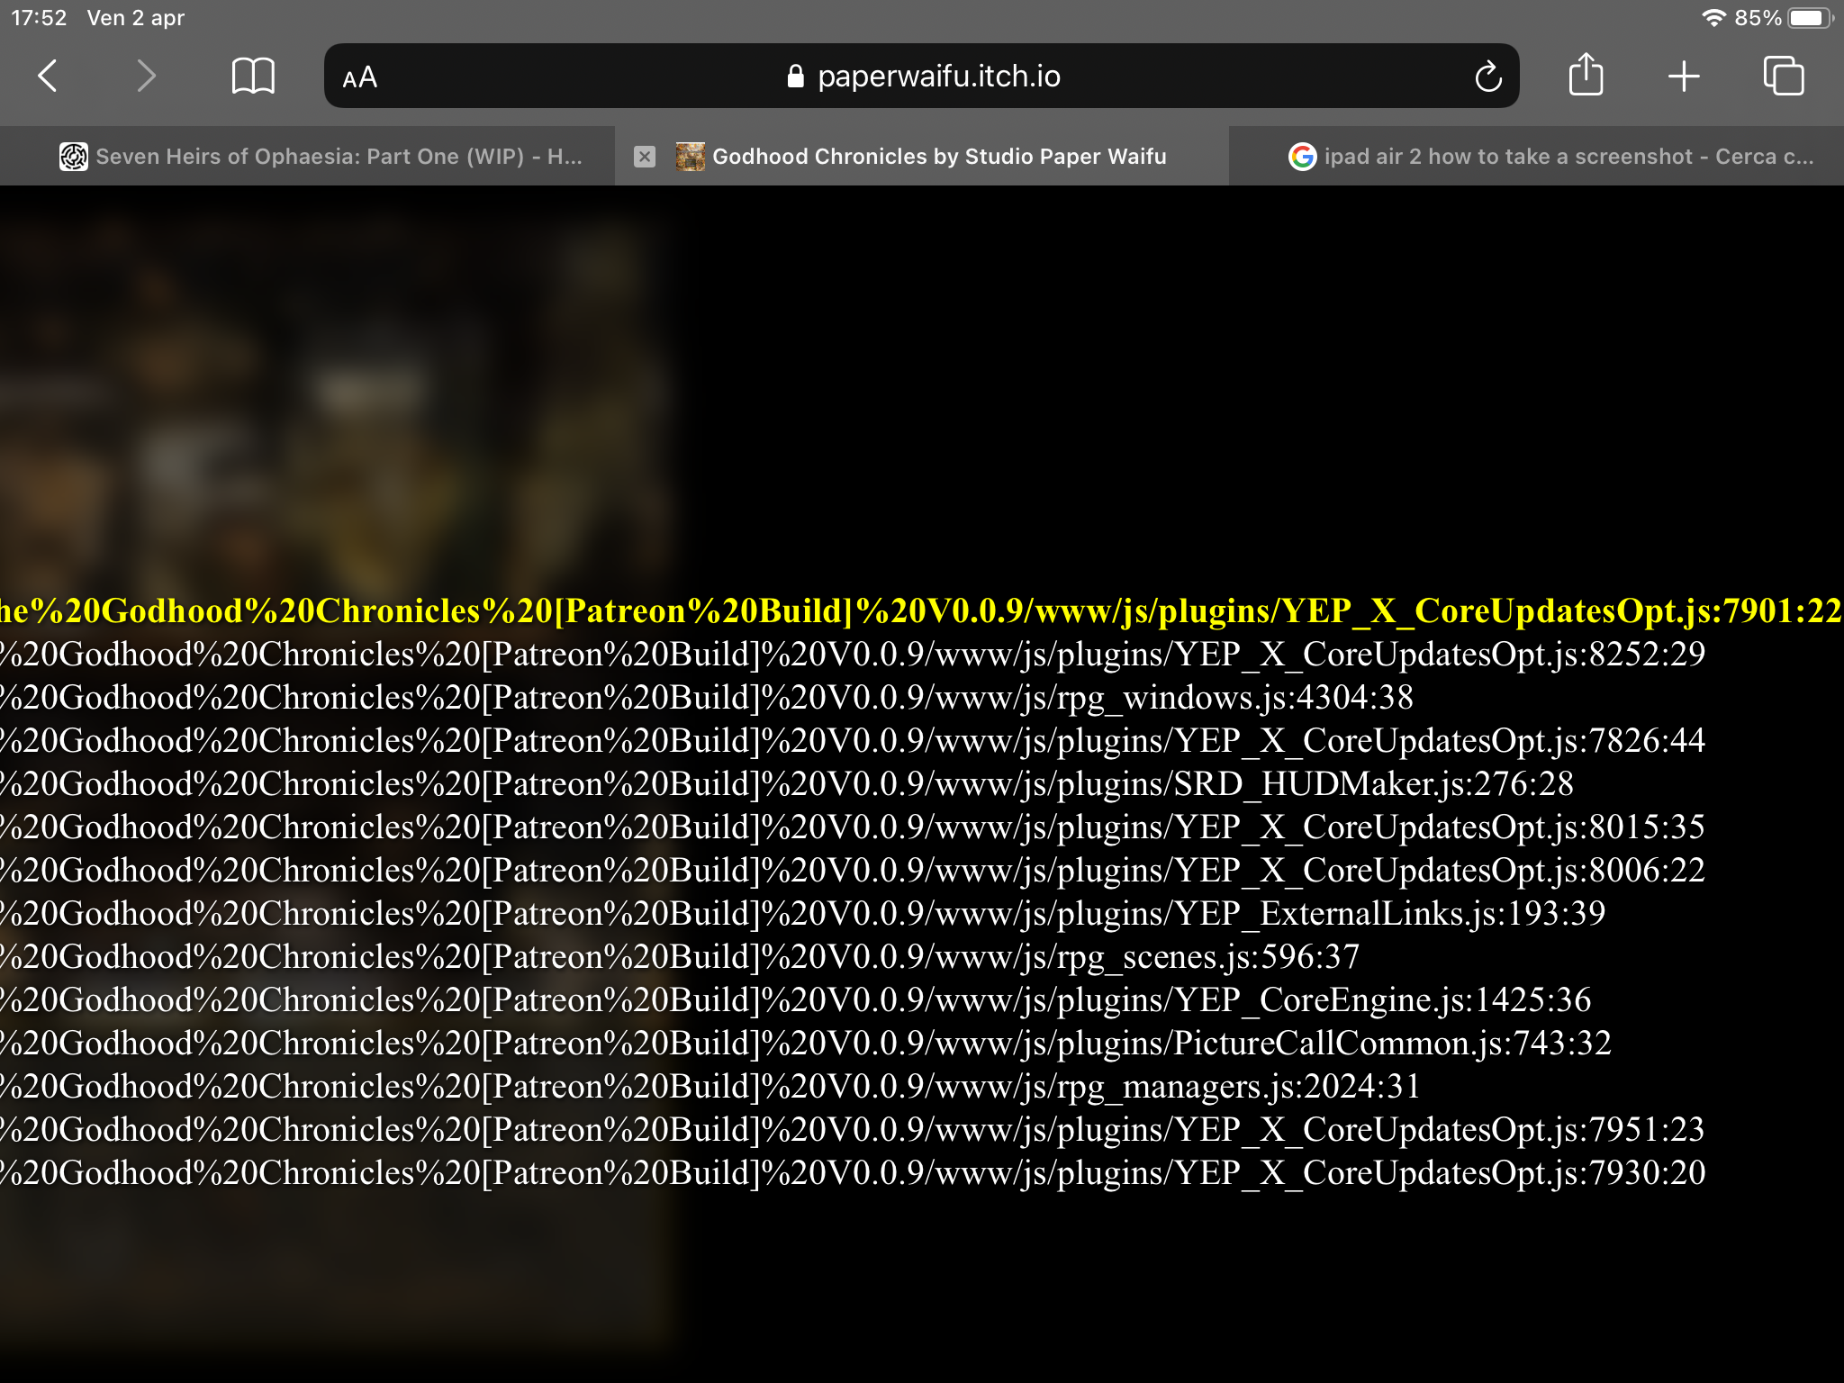Screen dimensions: 1844x1383
Task: Open the bookmarks book icon
Action: click(x=253, y=76)
